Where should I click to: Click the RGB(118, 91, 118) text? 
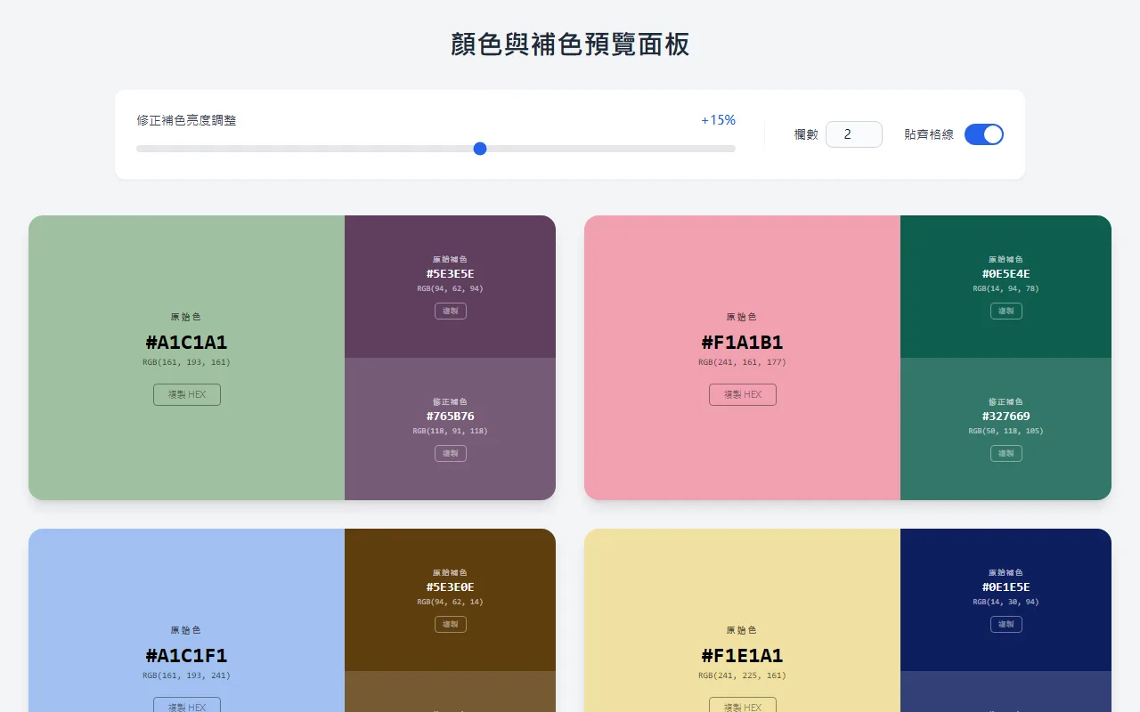pyautogui.click(x=451, y=431)
